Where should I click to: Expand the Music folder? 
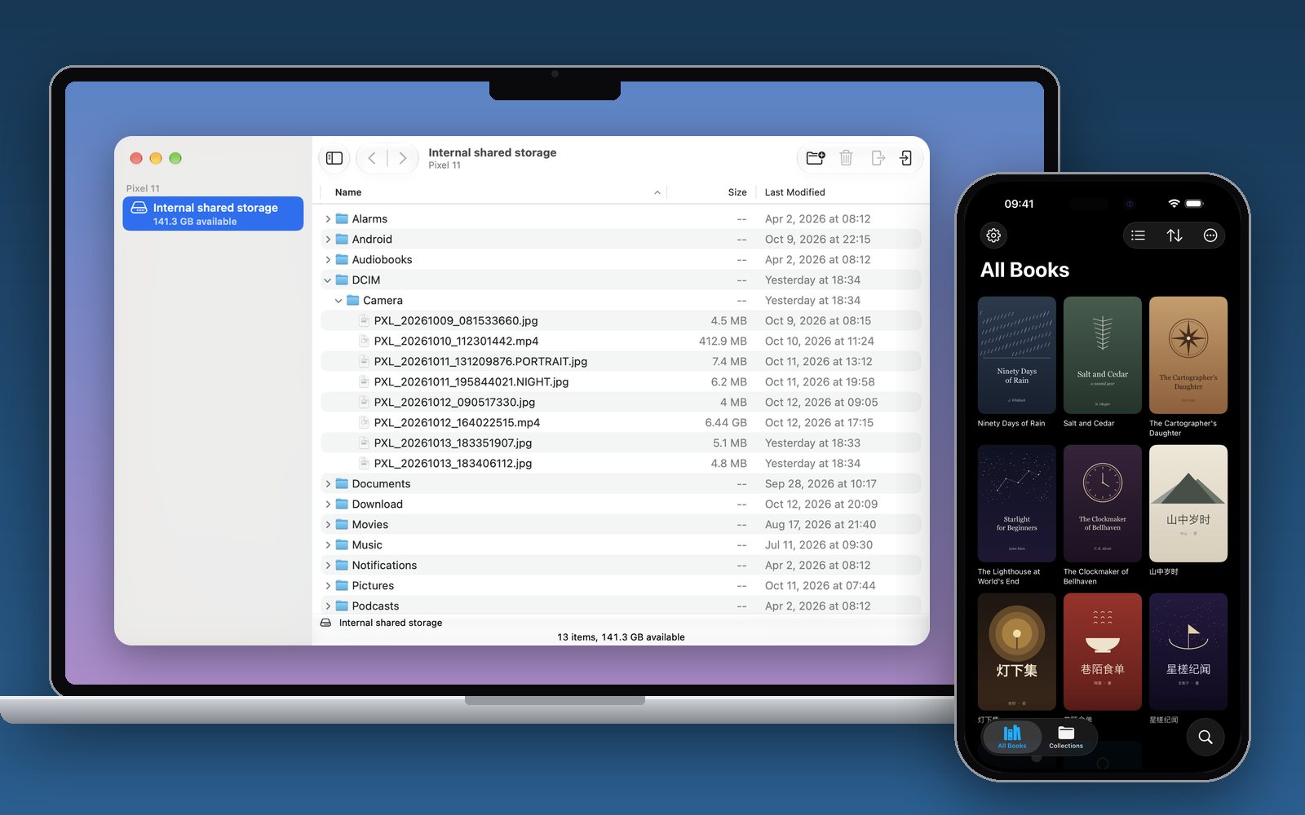328,545
